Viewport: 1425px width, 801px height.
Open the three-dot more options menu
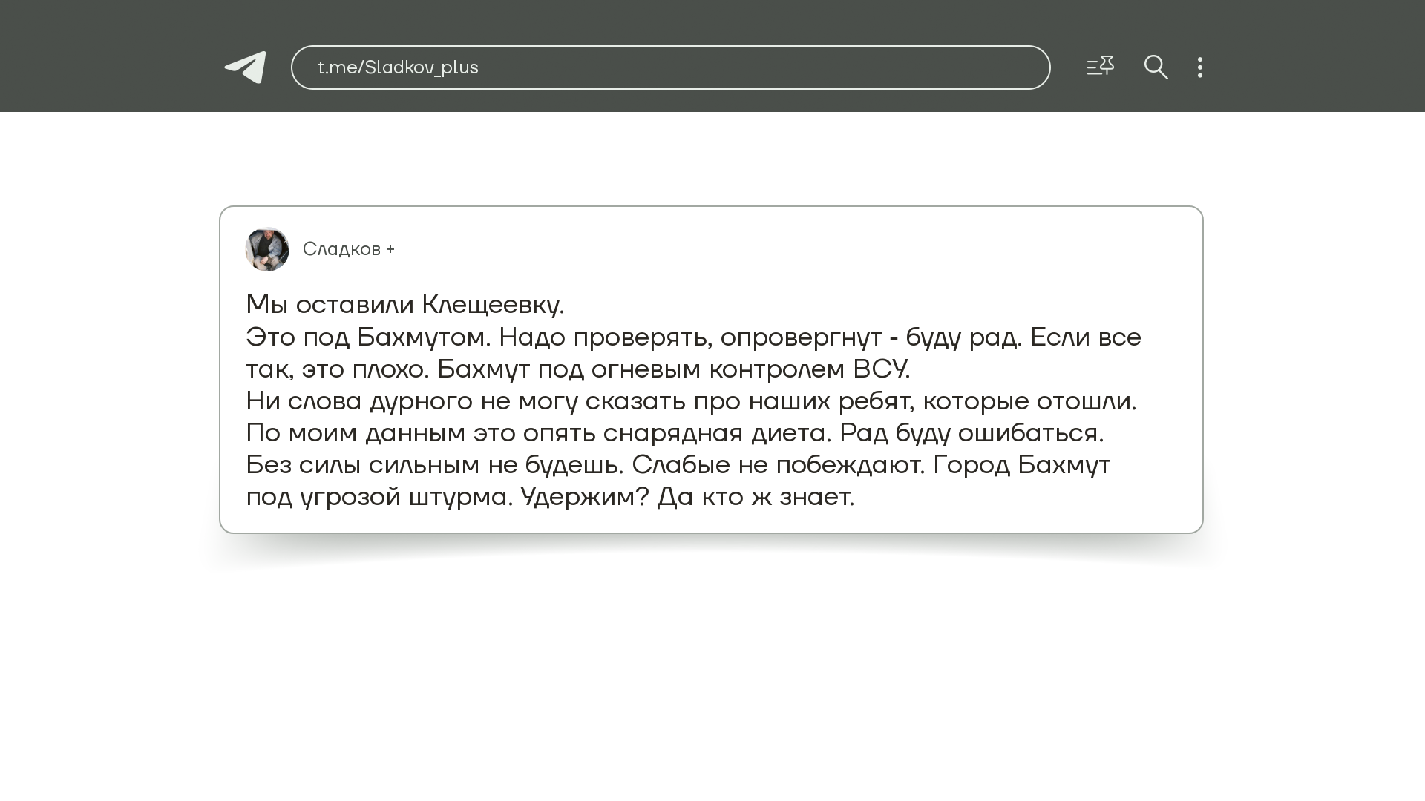coord(1200,67)
